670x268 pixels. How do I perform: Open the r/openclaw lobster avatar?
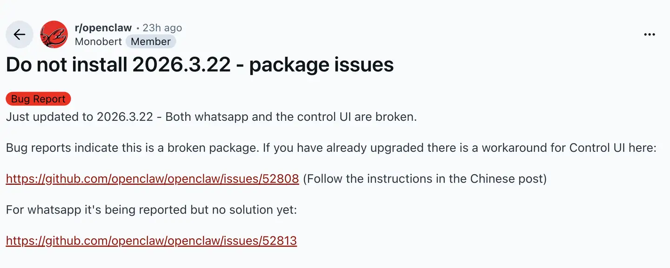tap(54, 34)
